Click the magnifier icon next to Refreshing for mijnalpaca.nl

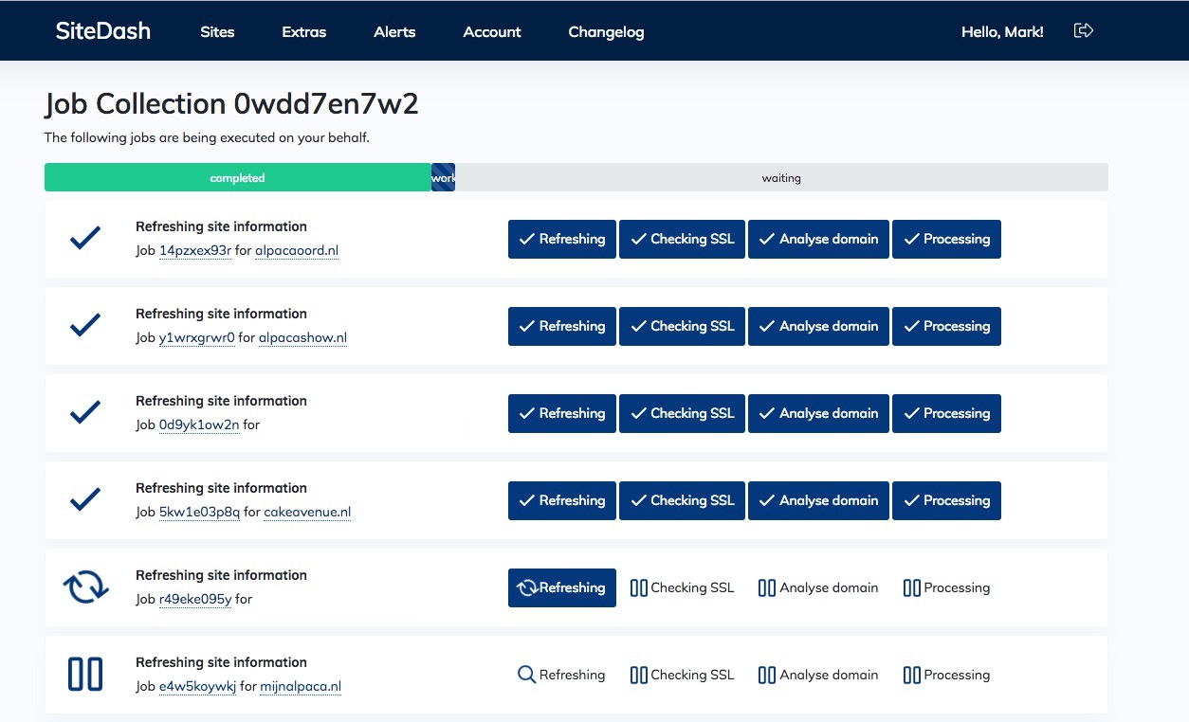[526, 675]
